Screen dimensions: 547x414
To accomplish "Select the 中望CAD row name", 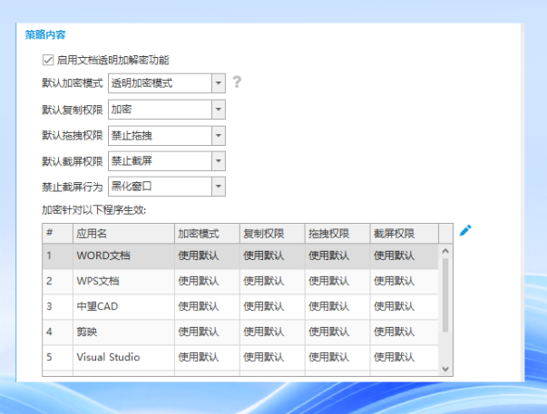I will (x=97, y=306).
